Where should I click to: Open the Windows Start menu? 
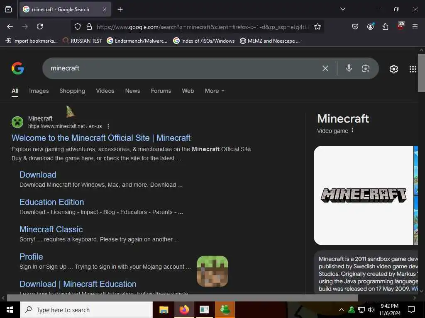coord(10,310)
